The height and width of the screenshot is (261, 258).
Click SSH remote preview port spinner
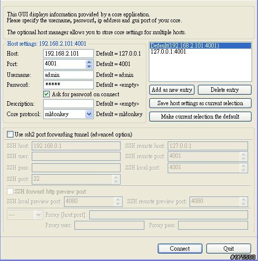click(244, 201)
